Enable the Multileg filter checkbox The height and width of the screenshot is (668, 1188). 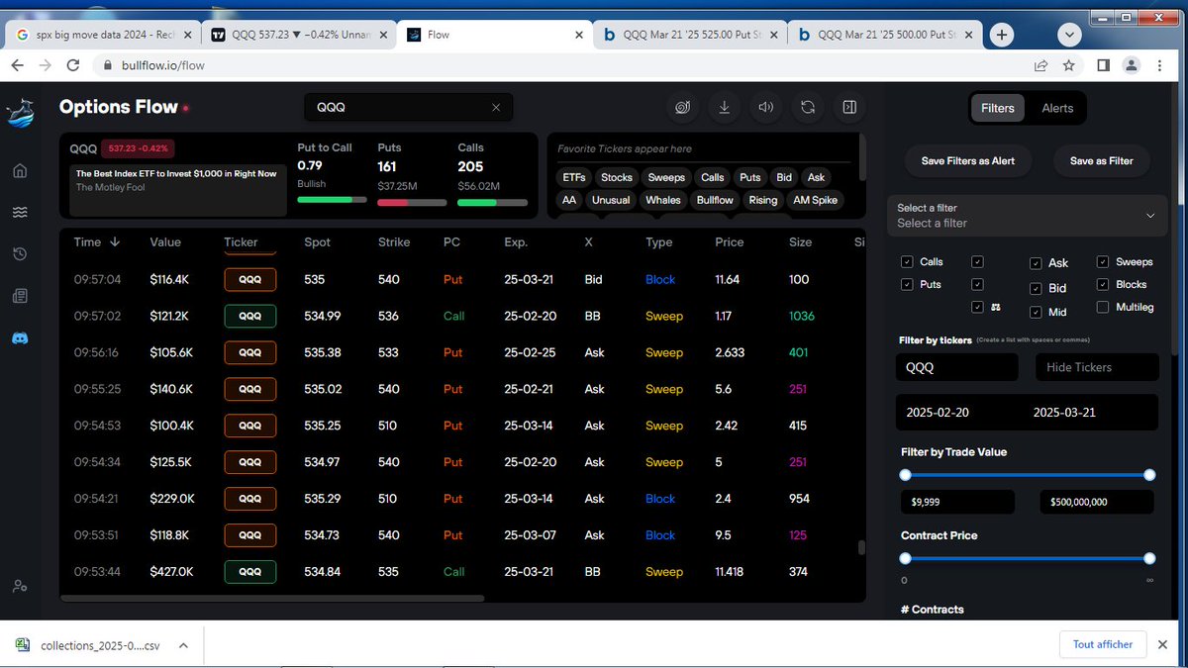1103,307
